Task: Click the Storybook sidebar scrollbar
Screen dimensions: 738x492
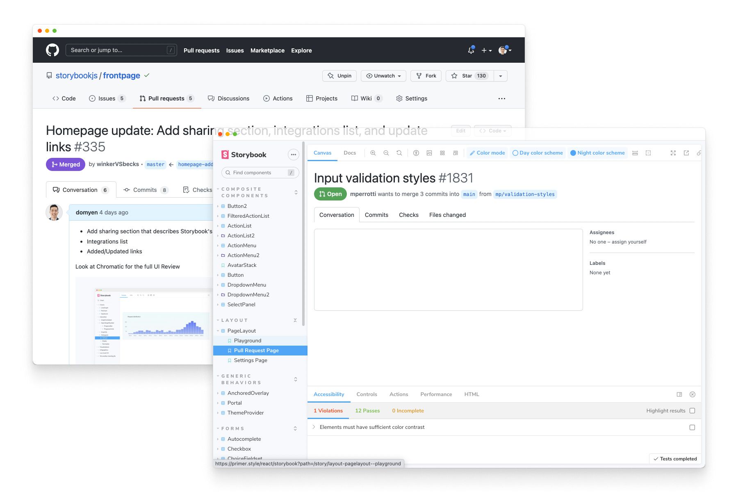Action: [303, 234]
